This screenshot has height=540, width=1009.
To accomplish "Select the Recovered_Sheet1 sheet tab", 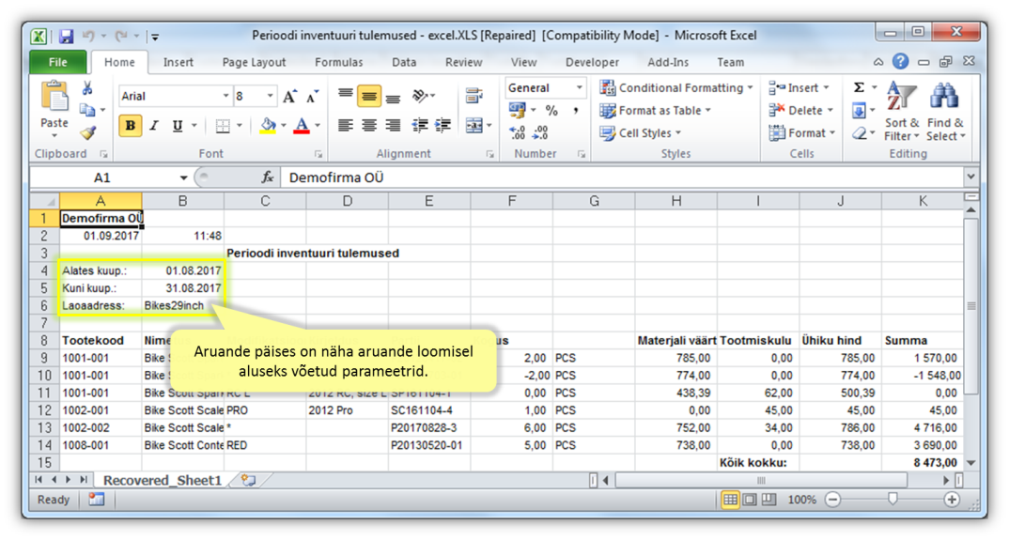I will 163,481.
